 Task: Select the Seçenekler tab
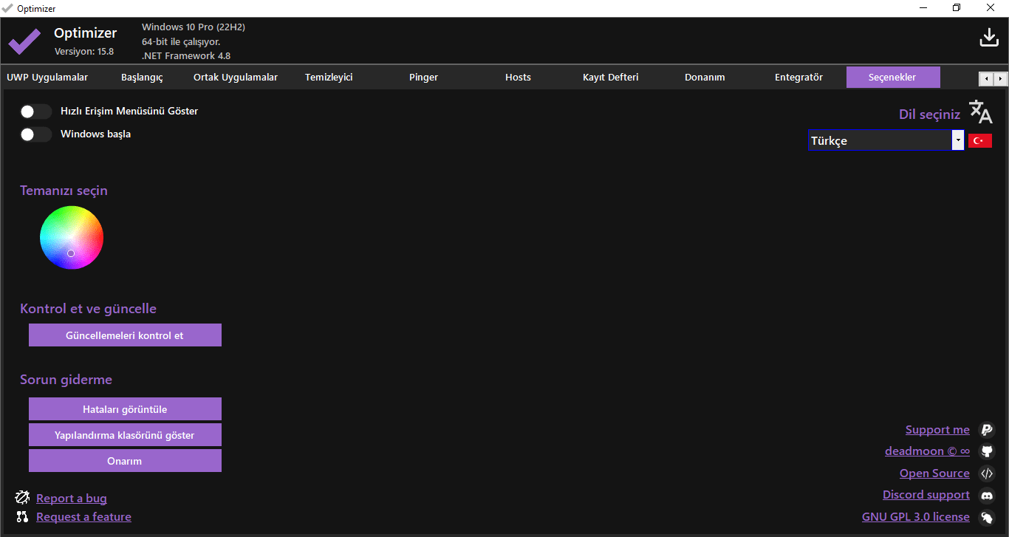tap(893, 77)
